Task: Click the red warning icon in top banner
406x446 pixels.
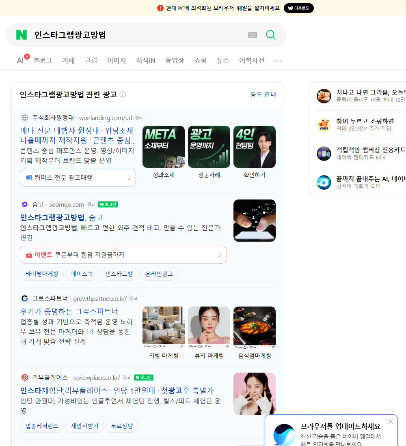Action: point(160,8)
